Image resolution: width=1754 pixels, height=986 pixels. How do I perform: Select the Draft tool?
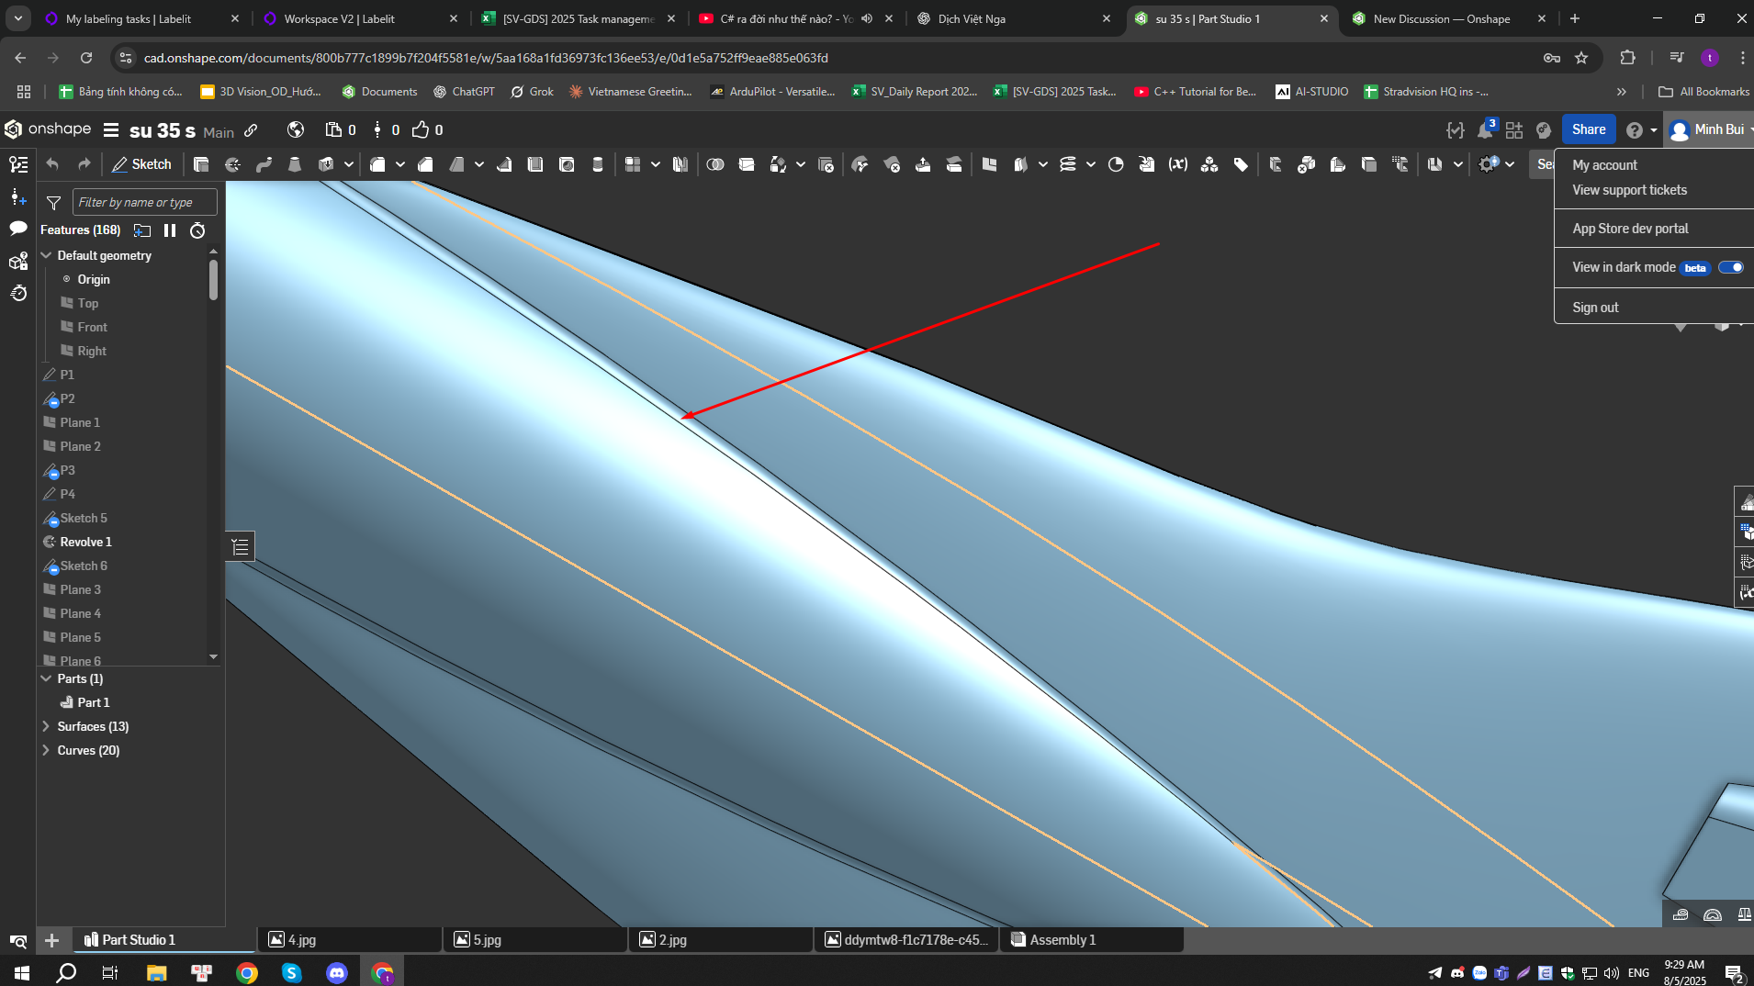(456, 164)
